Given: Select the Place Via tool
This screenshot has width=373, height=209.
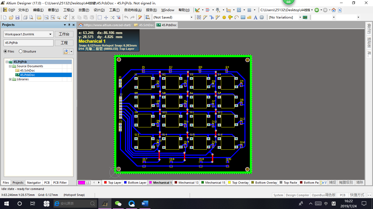Looking at the screenshot, I should 230,17.
